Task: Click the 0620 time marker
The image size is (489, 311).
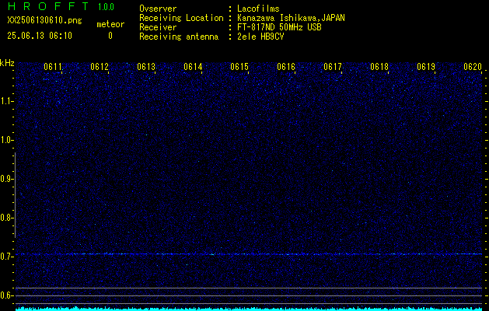Action: pos(473,67)
